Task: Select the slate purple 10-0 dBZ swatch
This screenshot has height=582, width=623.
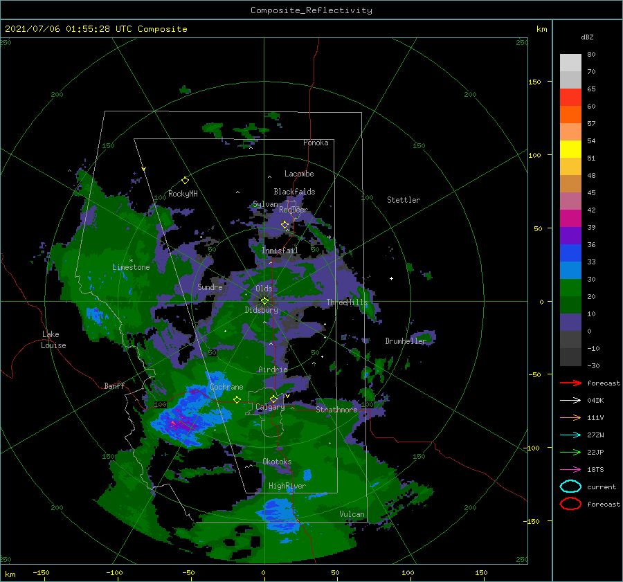Action: [x=570, y=322]
